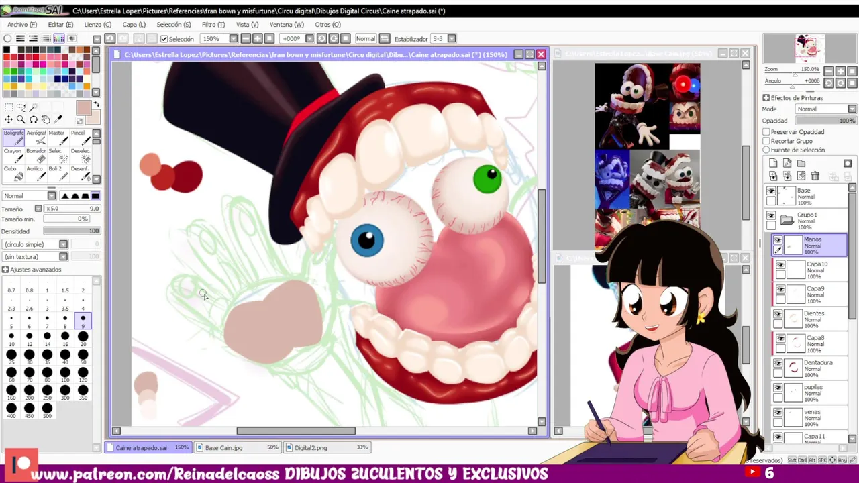
Task: Select the Cubo bucket tool
Action: click(x=13, y=173)
